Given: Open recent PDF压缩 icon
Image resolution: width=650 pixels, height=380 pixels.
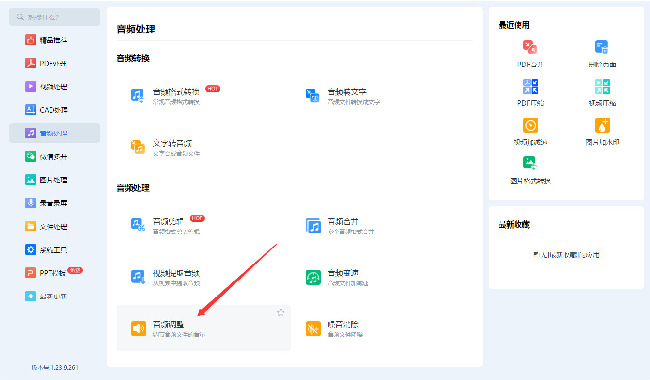Looking at the screenshot, I should 531,86.
